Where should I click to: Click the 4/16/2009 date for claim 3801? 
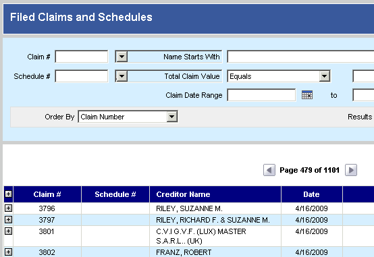point(311,231)
